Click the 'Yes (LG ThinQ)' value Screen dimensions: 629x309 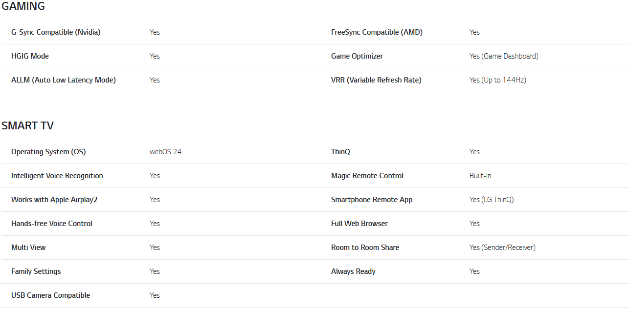(492, 200)
